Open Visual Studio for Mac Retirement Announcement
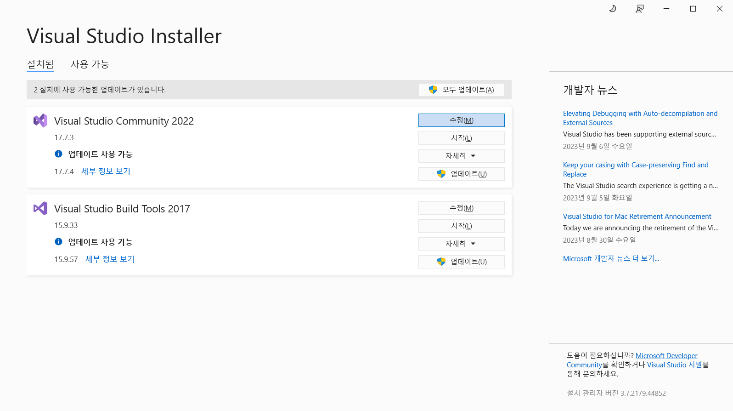The width and height of the screenshot is (733, 411). click(637, 216)
